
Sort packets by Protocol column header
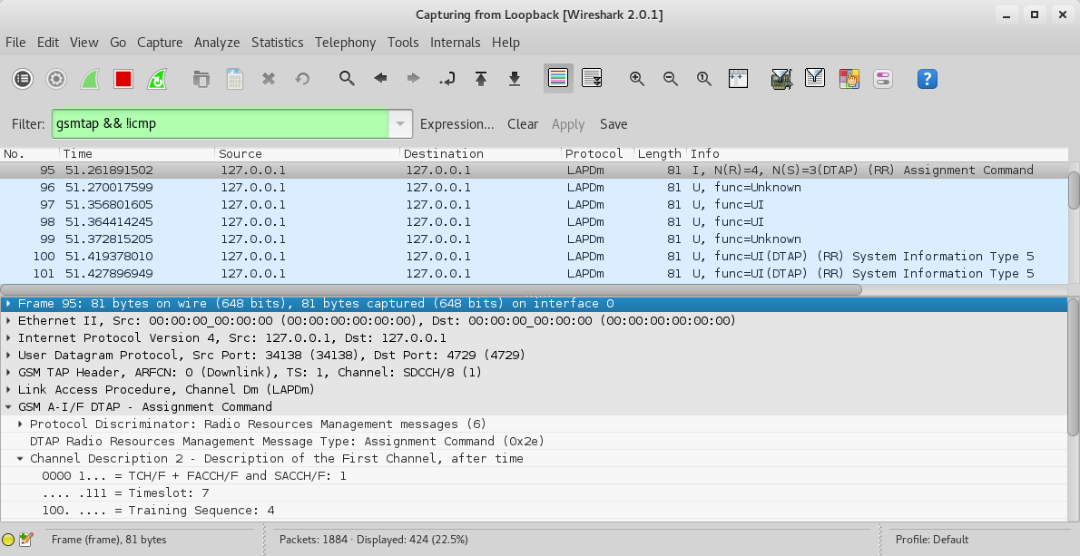click(597, 154)
